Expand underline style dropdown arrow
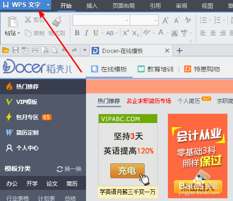This screenshot has height=201, width=233. [x=102, y=33]
